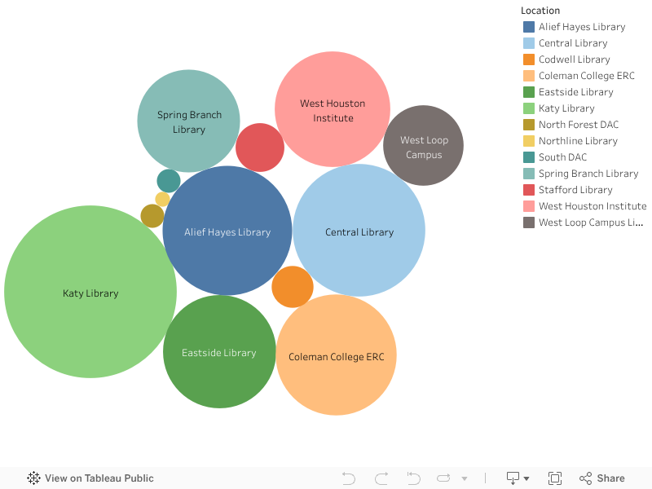Select the Alief Hayes Library legend swatch
Viewport: 652px width, 489px height.
[x=528, y=27]
